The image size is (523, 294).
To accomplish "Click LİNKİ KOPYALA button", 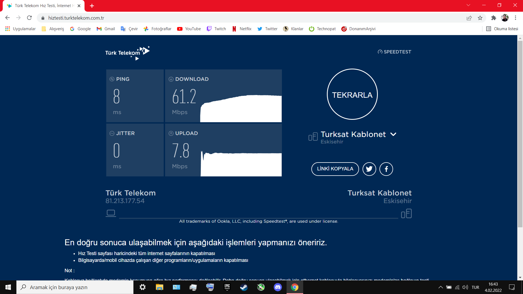I will [x=335, y=169].
